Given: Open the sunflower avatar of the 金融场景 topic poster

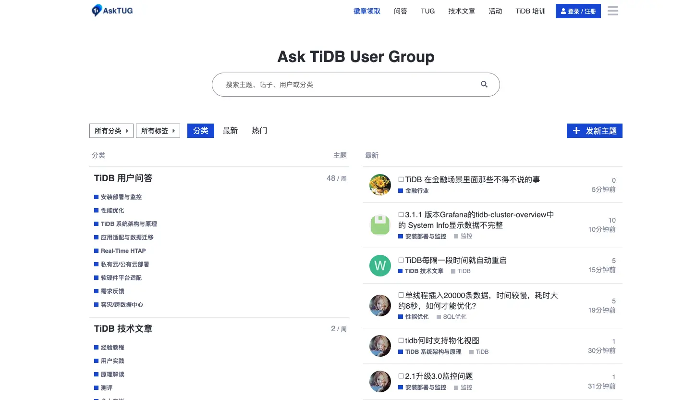Looking at the screenshot, I should pyautogui.click(x=380, y=185).
